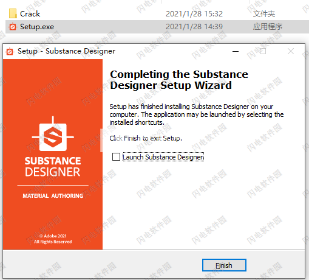This screenshot has height=280, width=309.
Task: Click the 文件夹 type cell
Action: pyautogui.click(x=264, y=14)
